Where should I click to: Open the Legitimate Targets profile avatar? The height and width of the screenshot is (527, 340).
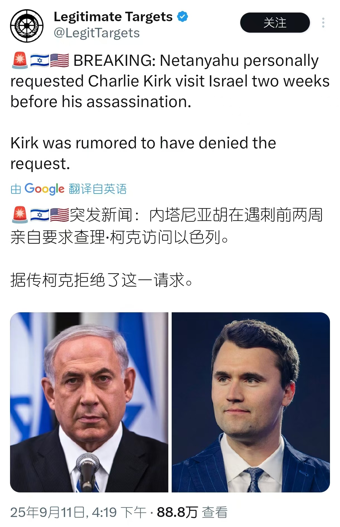click(27, 26)
